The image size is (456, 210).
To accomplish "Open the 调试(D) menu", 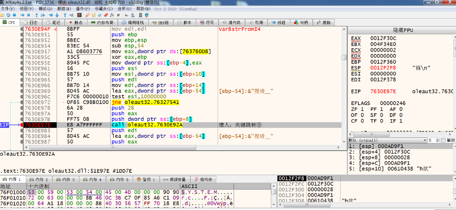I will [46, 8].
